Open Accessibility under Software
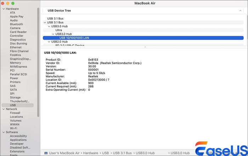Image resolution: width=248 pixels, height=156 pixels. 18,136
